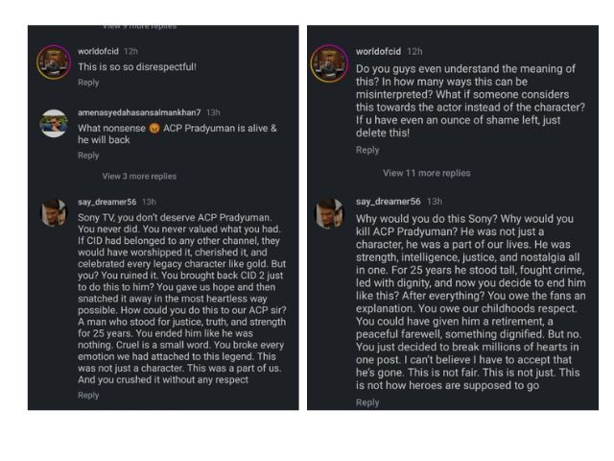The width and height of the screenshot is (614, 461).
Task: Open worldofcid username above 'so disrespectful'
Action: 98,51
